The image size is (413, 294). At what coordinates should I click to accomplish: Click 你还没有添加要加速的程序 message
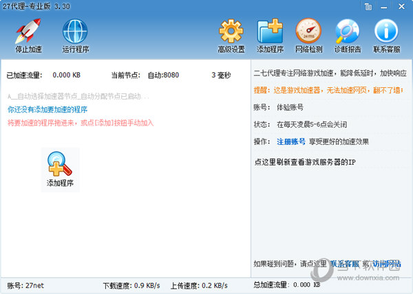pos(47,109)
